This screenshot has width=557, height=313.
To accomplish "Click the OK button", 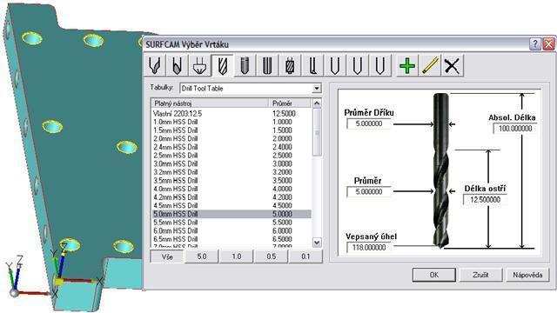I will pyautogui.click(x=433, y=275).
